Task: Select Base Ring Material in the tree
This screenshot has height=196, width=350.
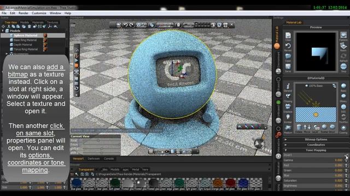Action: [x=25, y=40]
